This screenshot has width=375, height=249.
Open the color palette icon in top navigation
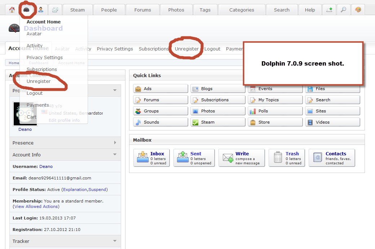coord(358,10)
